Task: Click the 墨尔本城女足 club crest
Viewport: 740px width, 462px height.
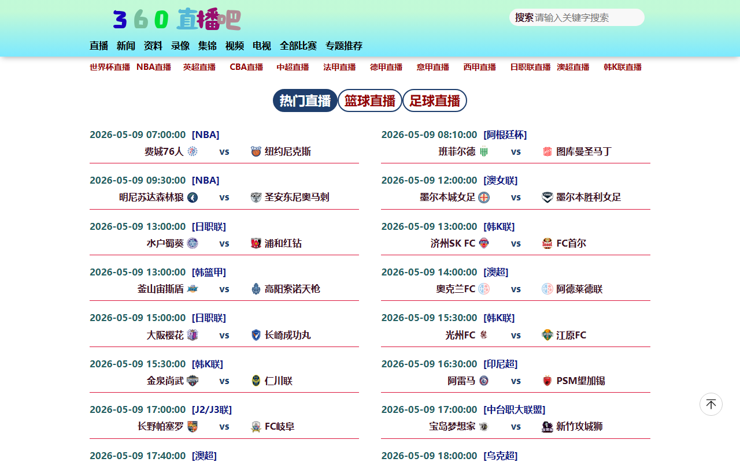Action: [x=484, y=198]
